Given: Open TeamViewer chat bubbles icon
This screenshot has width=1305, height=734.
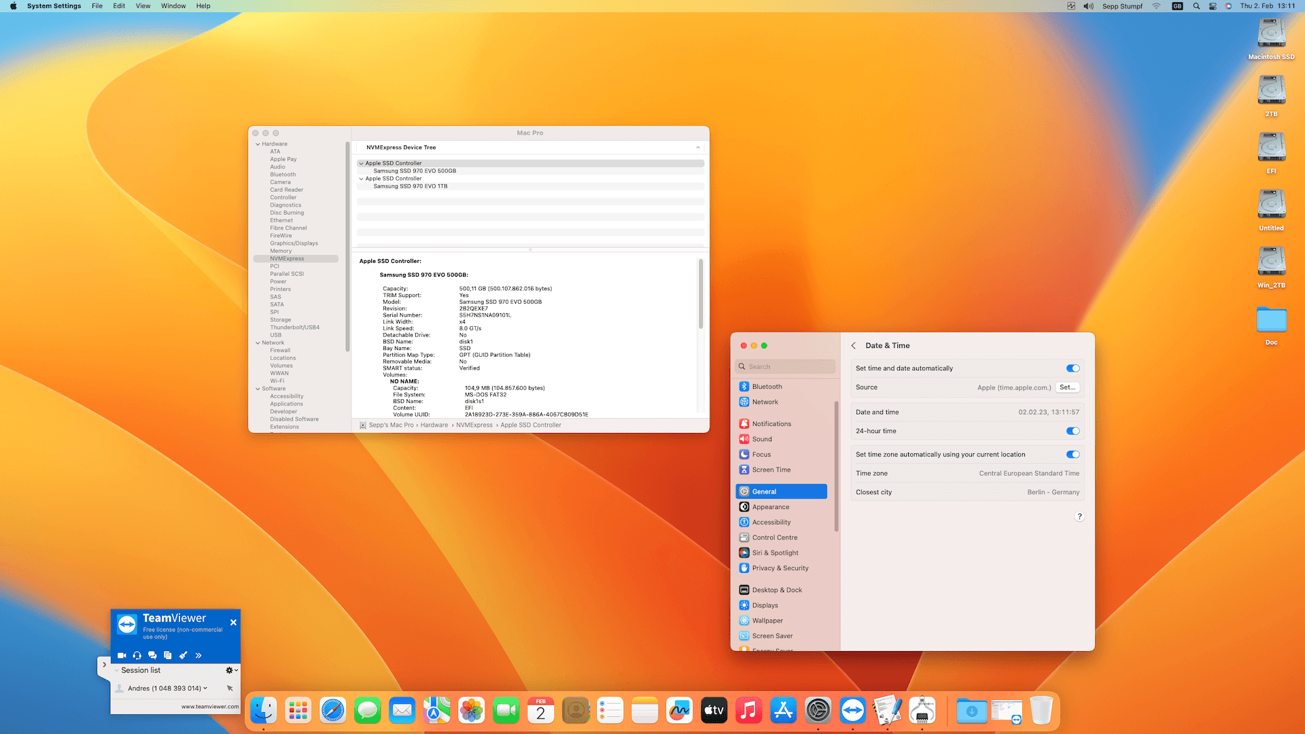Looking at the screenshot, I should (x=152, y=655).
